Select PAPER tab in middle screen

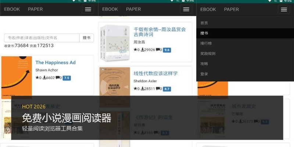pos(133,9)
